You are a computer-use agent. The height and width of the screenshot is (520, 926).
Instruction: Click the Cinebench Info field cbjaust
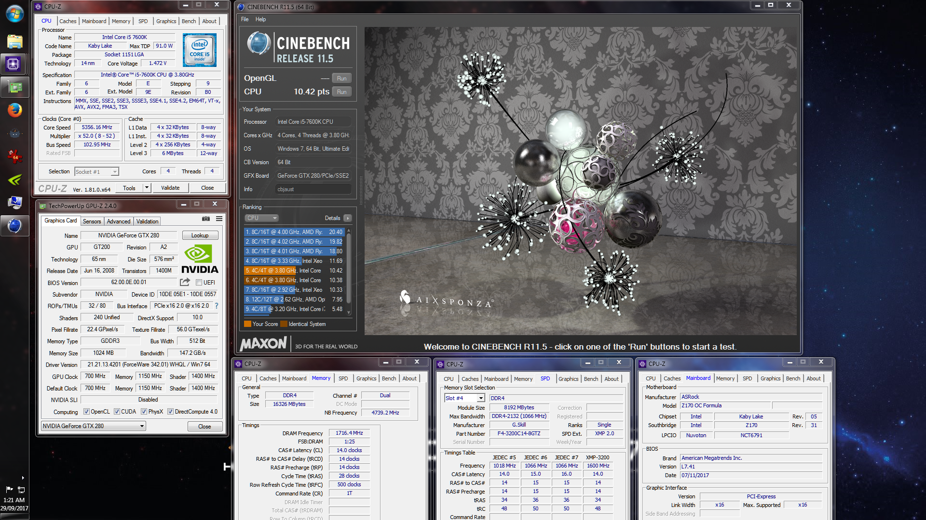point(313,189)
